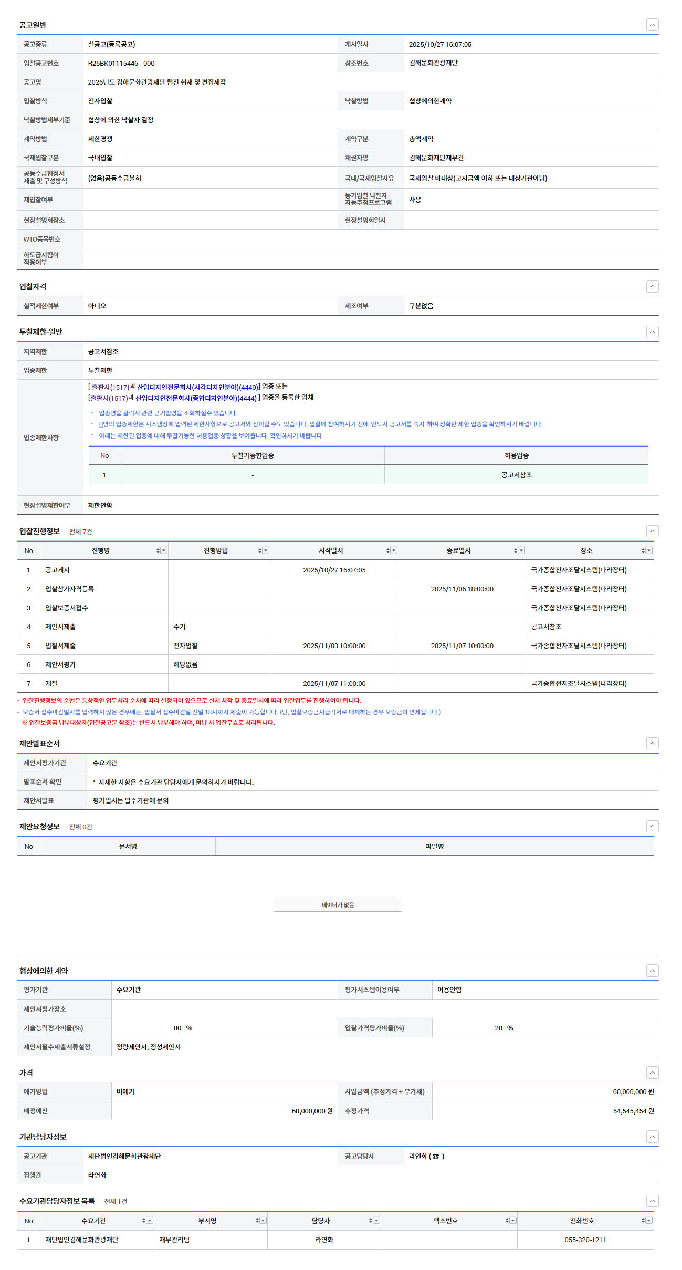682x1270 pixels.
Task: Open the 시작일시 column filter dropdown
Action: click(x=394, y=550)
